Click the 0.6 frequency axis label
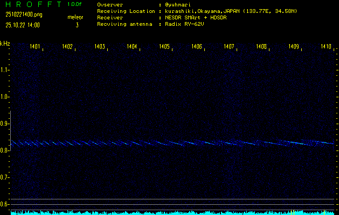The image size is (339, 215). coord(5,204)
